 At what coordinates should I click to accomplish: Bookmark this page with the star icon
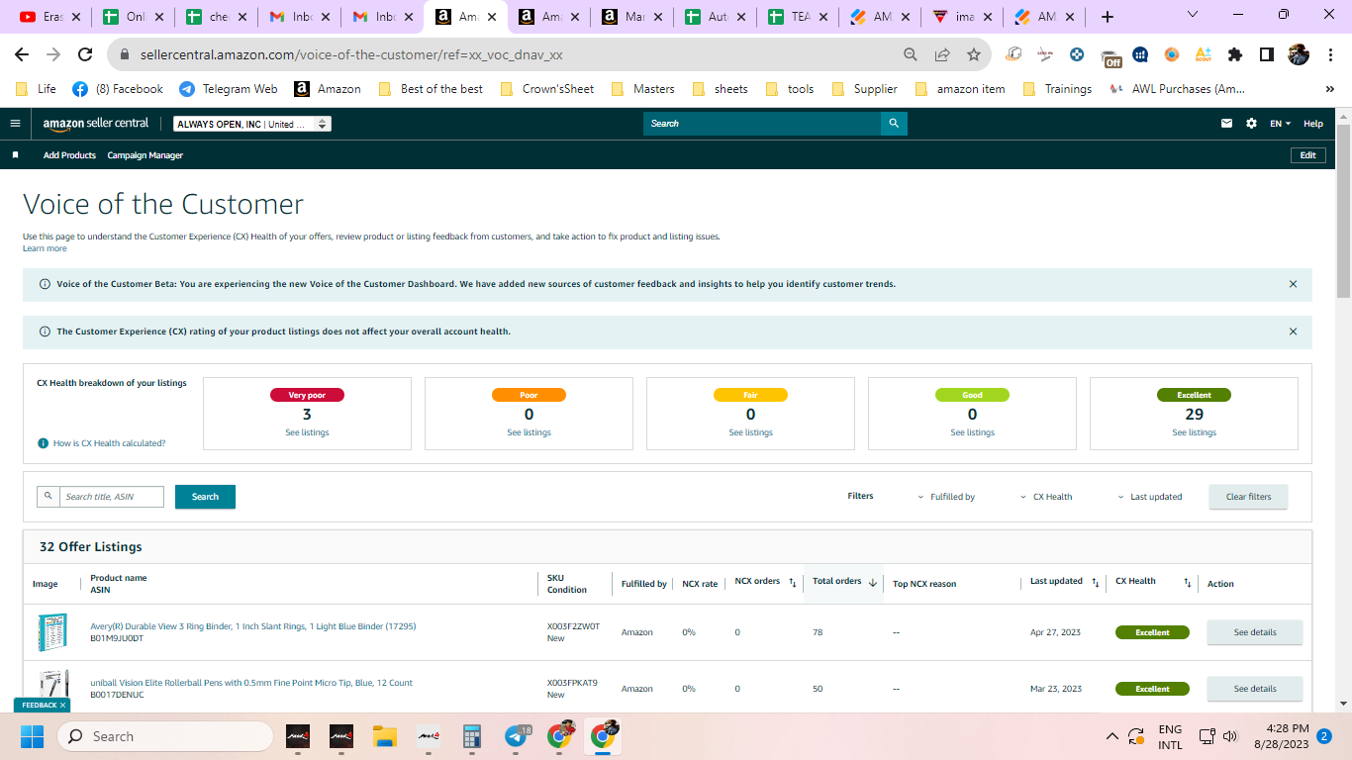pyautogui.click(x=973, y=54)
